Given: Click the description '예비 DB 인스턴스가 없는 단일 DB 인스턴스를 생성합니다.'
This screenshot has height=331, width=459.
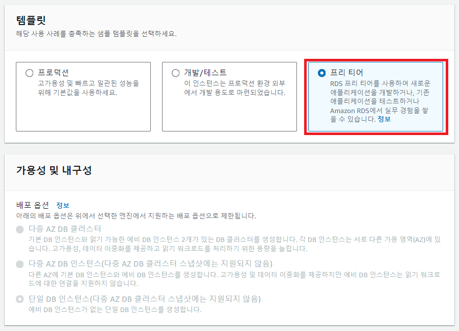Looking at the screenshot, I should click(115, 310).
